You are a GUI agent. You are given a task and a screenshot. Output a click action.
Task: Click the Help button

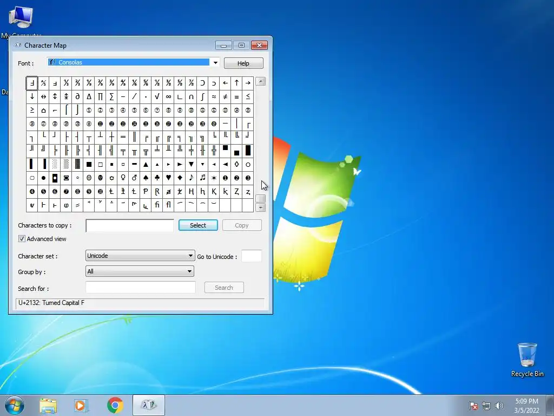pyautogui.click(x=243, y=63)
